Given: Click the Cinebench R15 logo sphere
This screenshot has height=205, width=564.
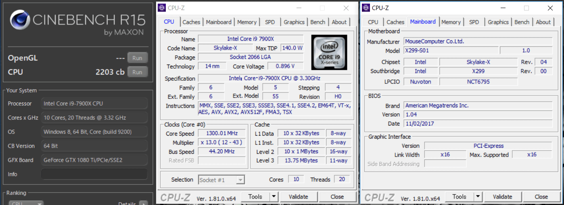Looking at the screenshot, I should pyautogui.click(x=20, y=20).
